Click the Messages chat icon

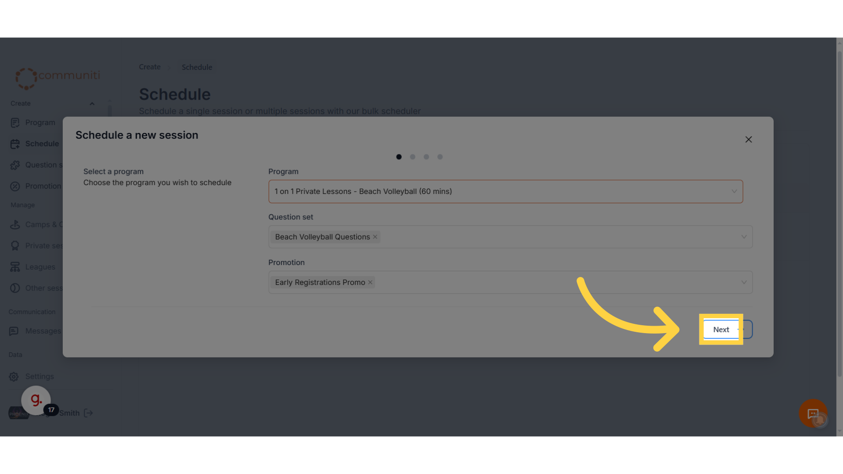coord(14,331)
